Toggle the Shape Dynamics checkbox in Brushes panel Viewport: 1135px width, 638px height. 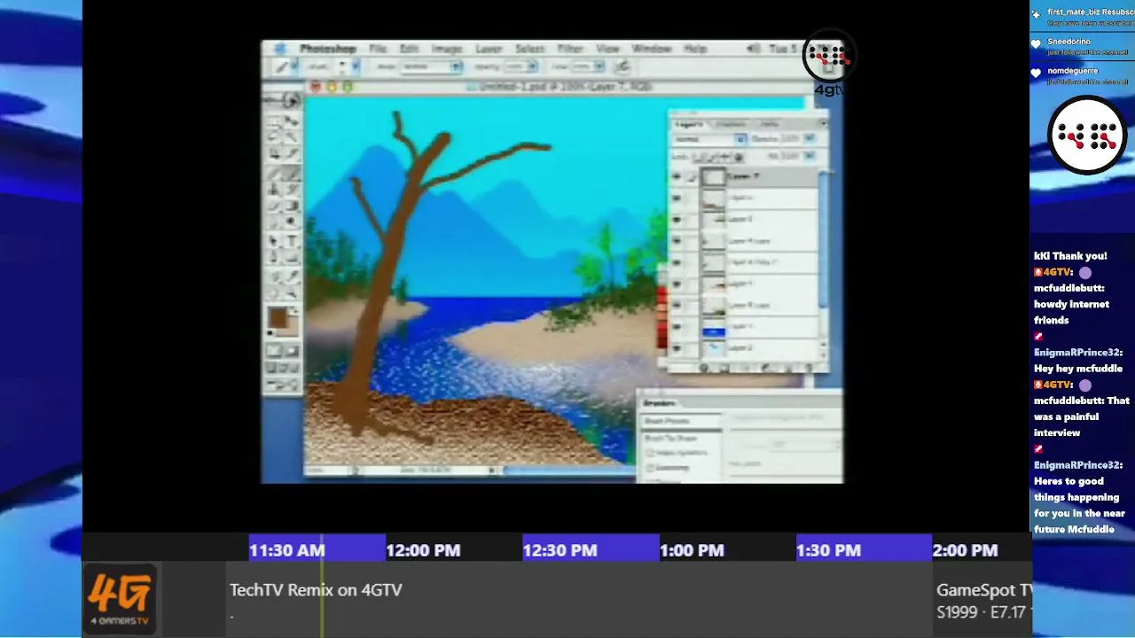point(650,453)
